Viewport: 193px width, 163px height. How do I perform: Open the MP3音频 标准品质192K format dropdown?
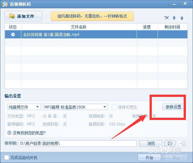pyautogui.click(x=75, y=107)
